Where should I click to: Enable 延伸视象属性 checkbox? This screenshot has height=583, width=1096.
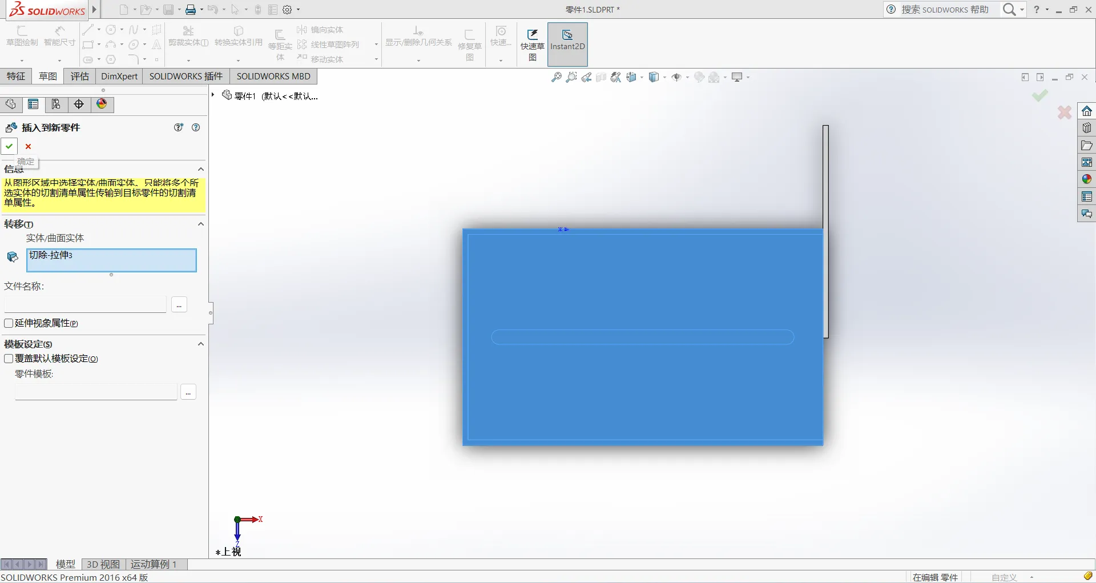9,323
